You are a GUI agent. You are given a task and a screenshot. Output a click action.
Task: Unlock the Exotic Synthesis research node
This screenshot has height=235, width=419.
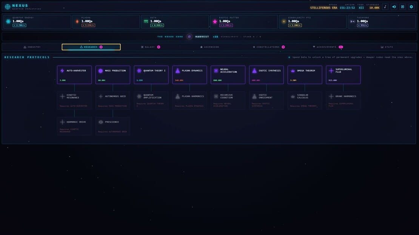(x=266, y=75)
